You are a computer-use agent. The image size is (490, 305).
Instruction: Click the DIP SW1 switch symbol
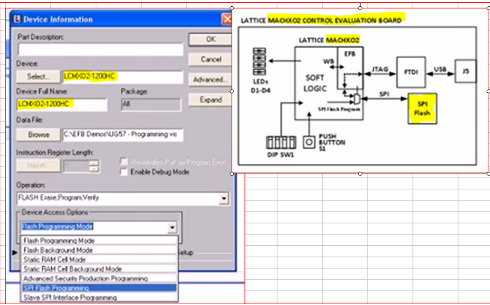click(281, 142)
